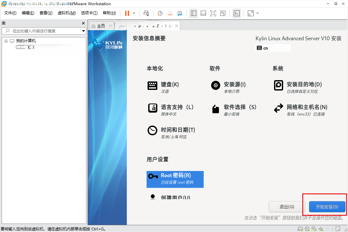Click the 退出(Q) button
348x232 pixels.
[287, 207]
